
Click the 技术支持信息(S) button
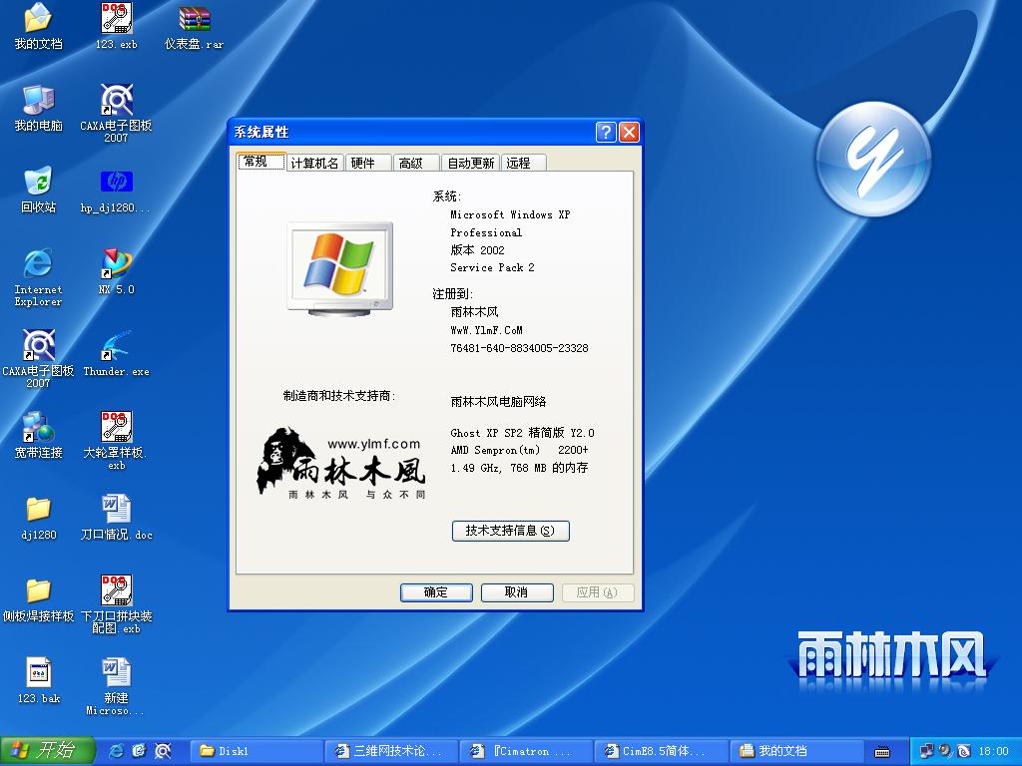510,531
